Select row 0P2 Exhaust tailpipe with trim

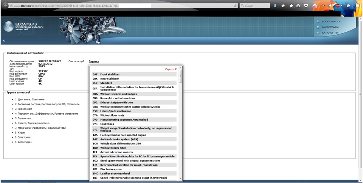[134, 103]
